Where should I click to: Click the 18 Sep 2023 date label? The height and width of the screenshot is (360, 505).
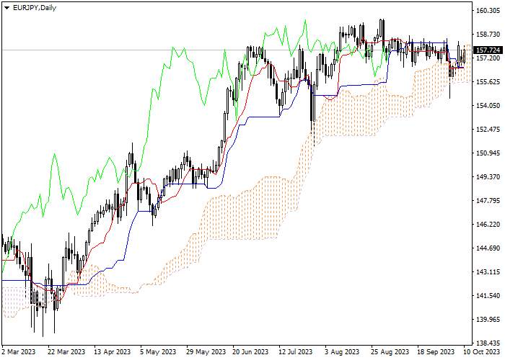[x=436, y=352]
